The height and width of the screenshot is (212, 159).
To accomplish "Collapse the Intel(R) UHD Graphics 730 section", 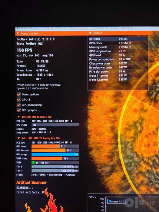I will click(19, 117).
